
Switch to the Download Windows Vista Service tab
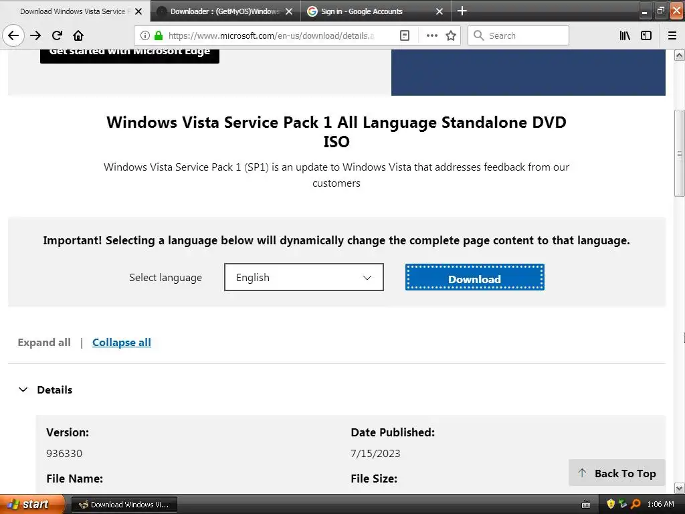tap(74, 11)
